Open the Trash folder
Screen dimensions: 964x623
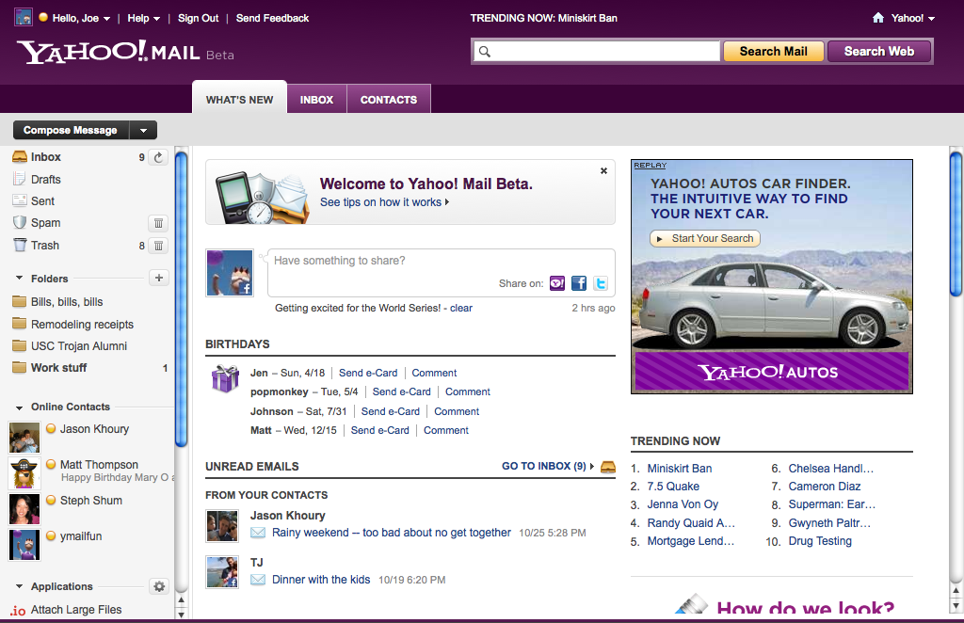point(45,246)
